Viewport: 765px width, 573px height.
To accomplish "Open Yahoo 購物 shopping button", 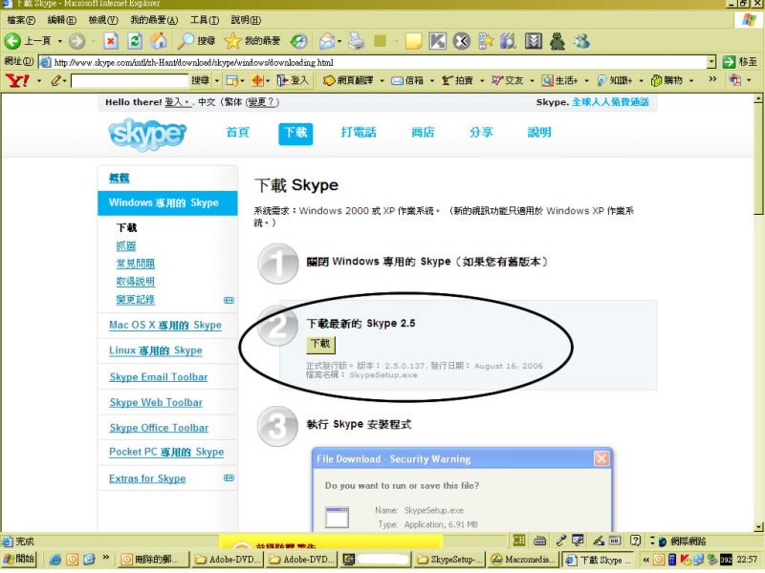I will click(x=667, y=80).
